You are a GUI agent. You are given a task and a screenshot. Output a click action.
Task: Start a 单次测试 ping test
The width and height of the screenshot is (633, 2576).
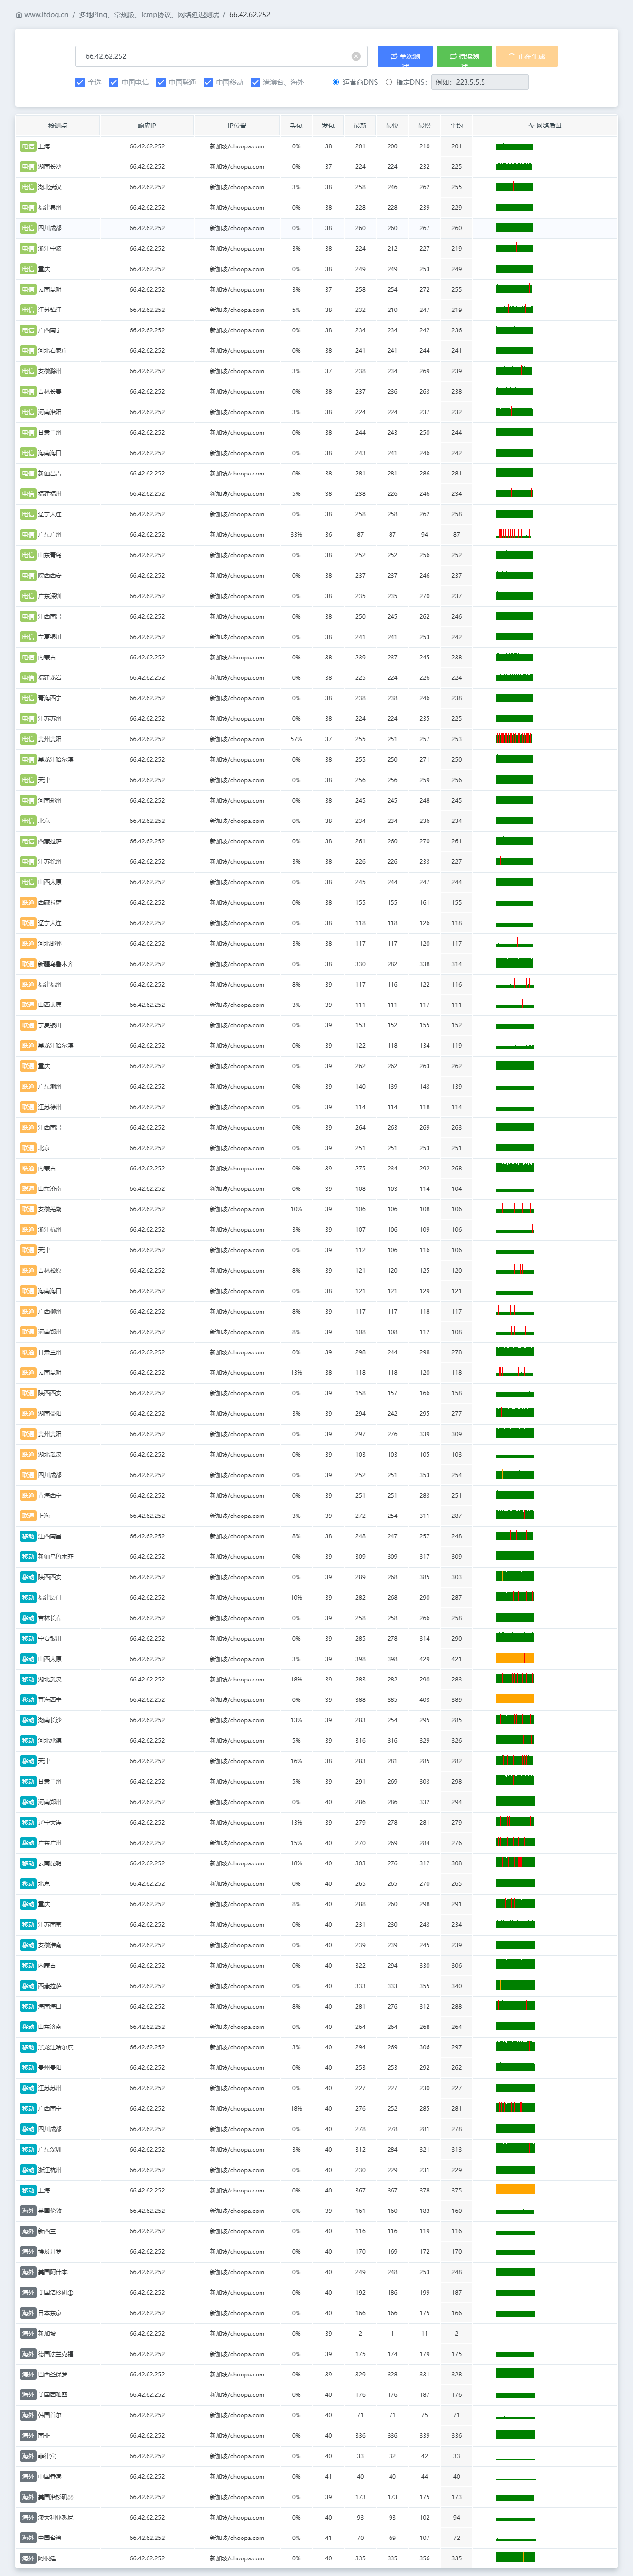click(405, 57)
